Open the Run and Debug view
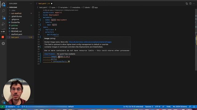 point(3,24)
